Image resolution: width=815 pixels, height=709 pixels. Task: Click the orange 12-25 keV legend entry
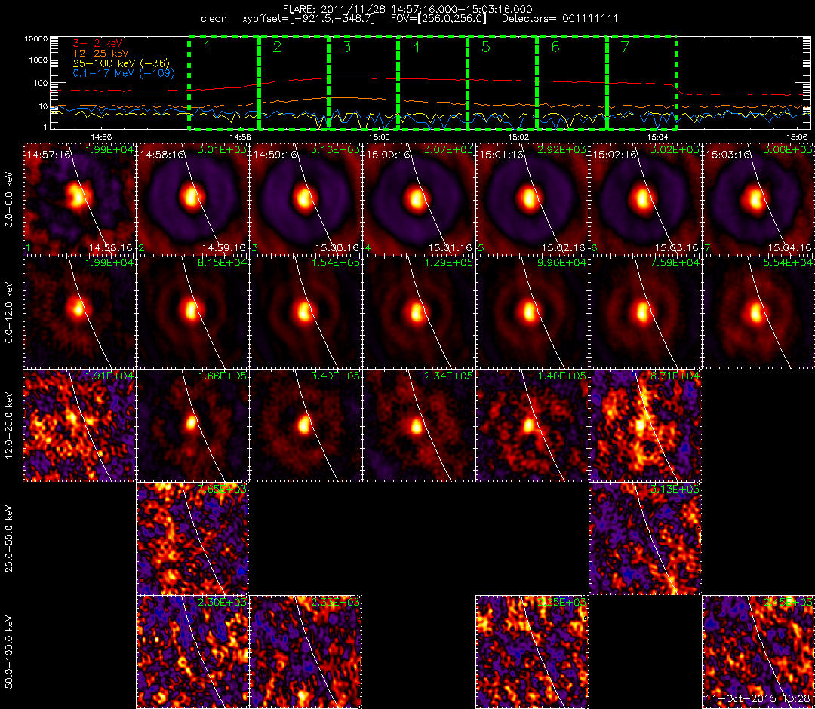coord(101,53)
